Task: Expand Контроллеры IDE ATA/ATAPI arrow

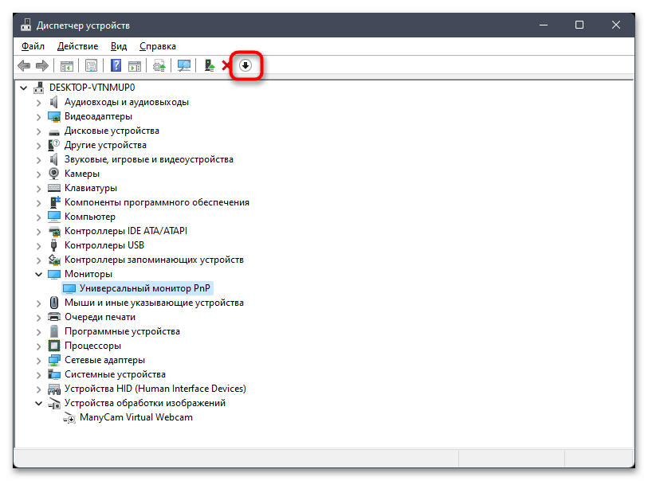Action: point(38,232)
